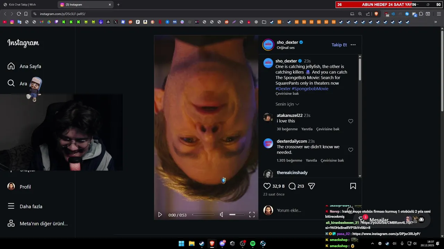This screenshot has width=444, height=249.
Task: Open the Brave Shields lion icon
Action: (x=376, y=14)
